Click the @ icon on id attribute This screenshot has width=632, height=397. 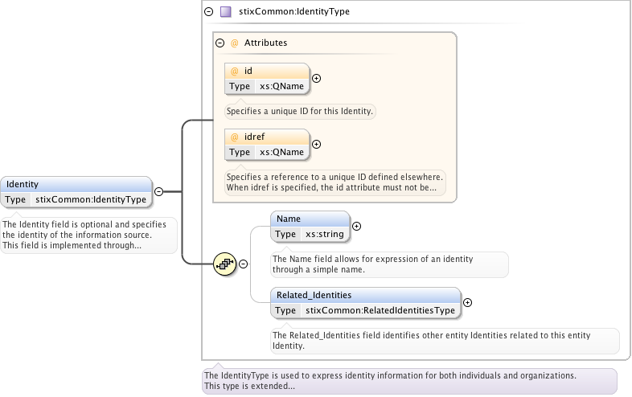click(x=235, y=71)
